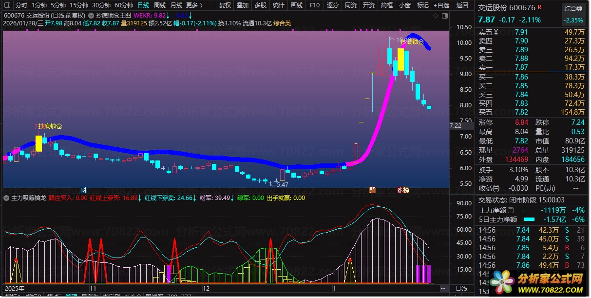Click the 复权 toolbar button
Viewport: 591px width, 298px height.
(225, 5)
